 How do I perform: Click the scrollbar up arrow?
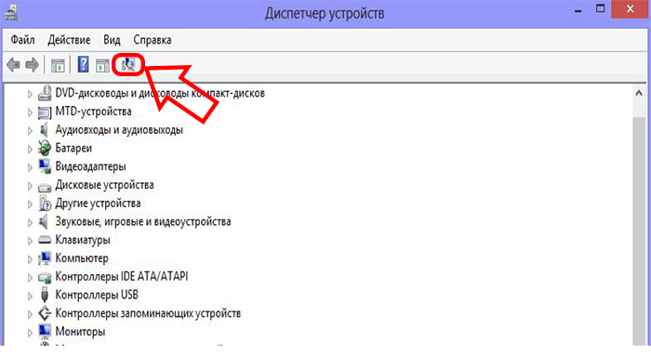(639, 93)
